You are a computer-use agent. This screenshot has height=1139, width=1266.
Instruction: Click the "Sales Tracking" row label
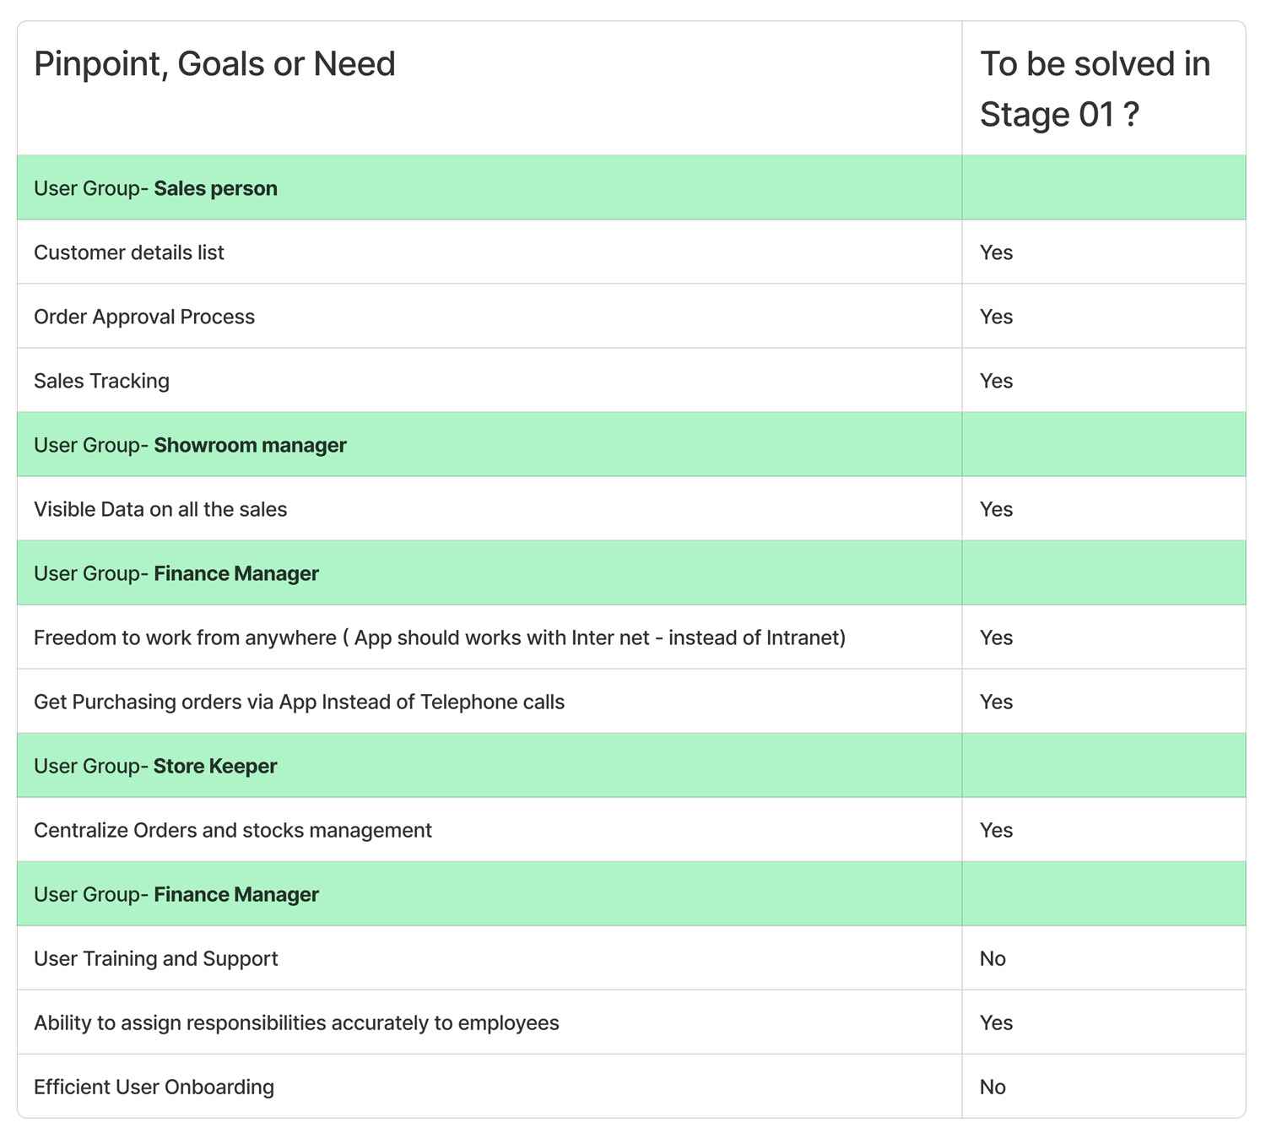tap(101, 381)
